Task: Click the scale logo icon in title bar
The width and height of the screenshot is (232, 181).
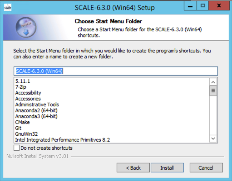Action: 8,8
